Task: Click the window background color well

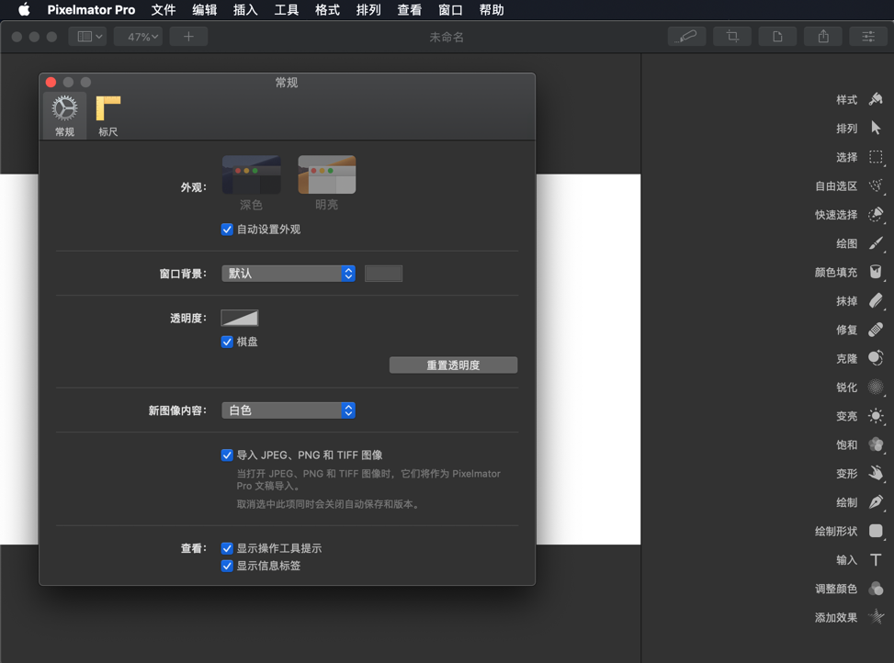Action: pos(384,274)
